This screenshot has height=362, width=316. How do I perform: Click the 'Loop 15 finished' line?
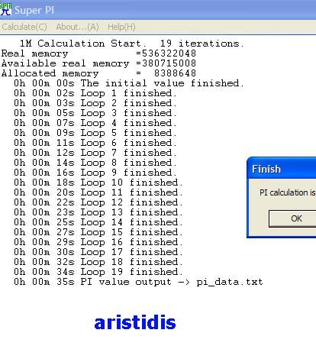coord(98,232)
